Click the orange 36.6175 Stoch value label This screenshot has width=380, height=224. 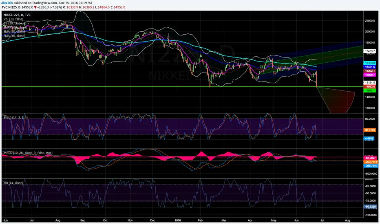pyautogui.click(x=369, y=130)
